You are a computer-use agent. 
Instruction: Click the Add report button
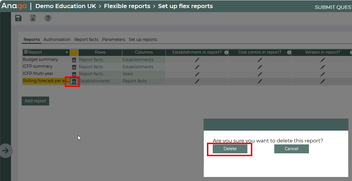(35, 101)
